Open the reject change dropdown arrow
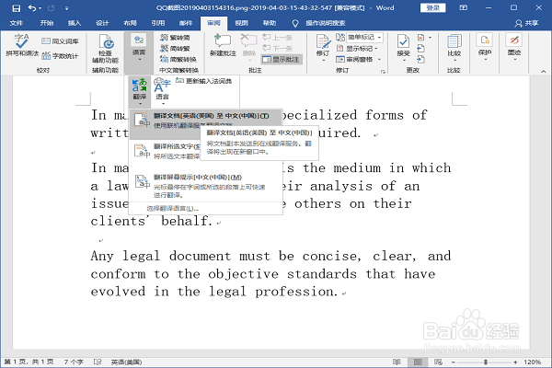Viewport: 552px width, 368px height. coord(431,38)
